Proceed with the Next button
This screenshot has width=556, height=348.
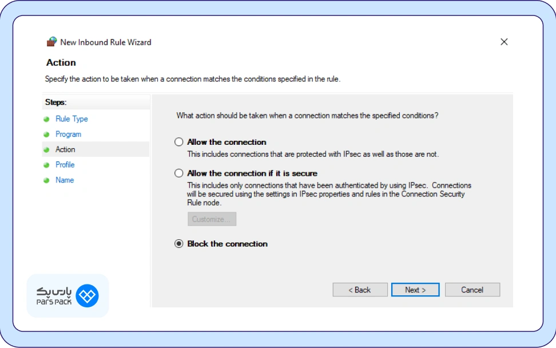(x=415, y=290)
